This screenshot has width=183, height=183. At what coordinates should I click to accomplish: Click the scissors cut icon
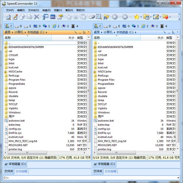[76, 17]
